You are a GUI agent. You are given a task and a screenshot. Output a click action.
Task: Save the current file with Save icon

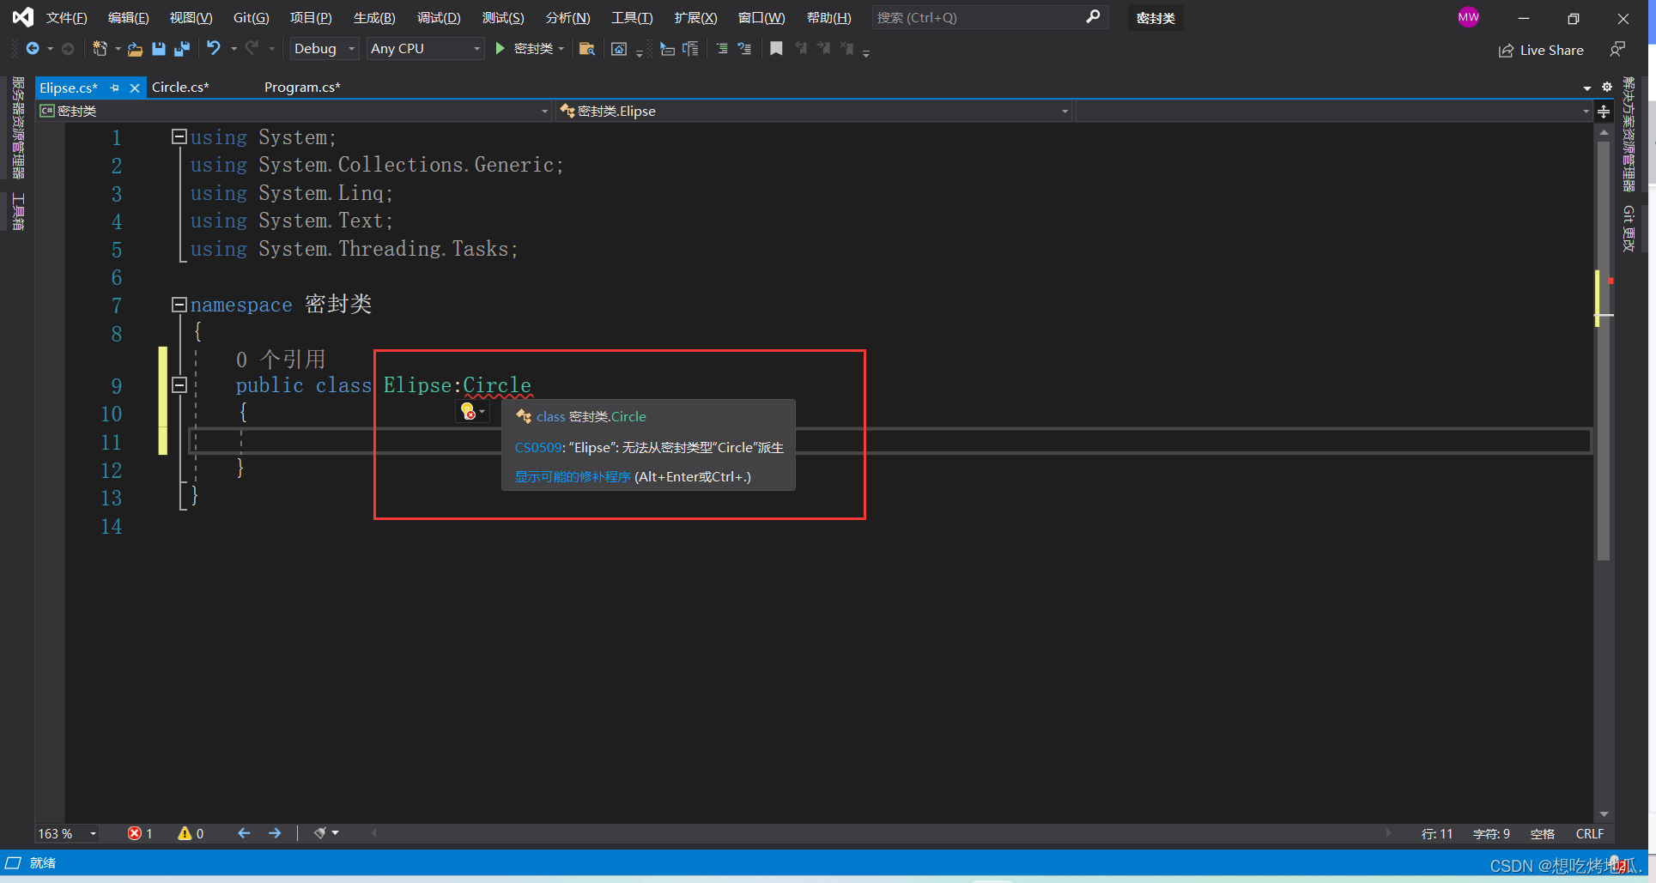click(159, 49)
